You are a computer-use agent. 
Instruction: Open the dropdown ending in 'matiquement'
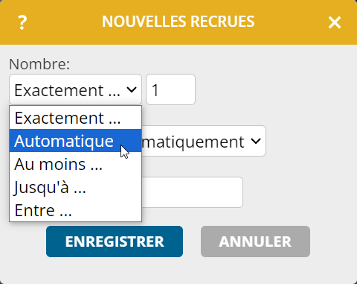[204, 141]
